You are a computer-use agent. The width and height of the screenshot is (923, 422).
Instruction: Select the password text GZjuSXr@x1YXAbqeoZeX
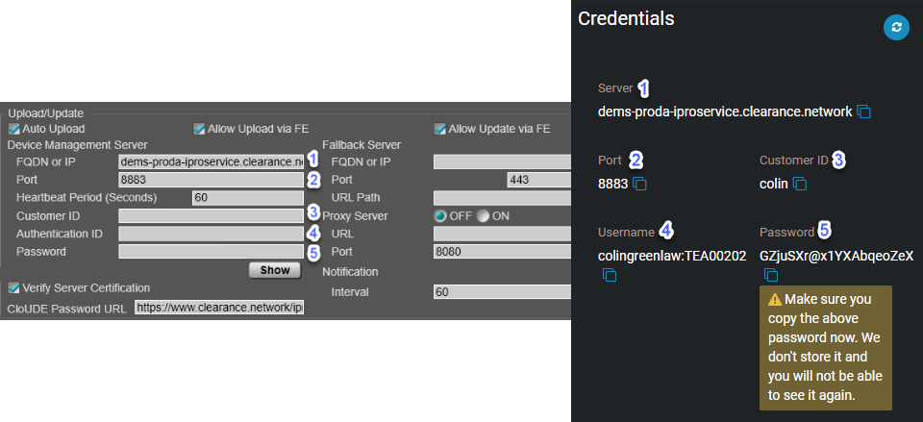click(836, 256)
